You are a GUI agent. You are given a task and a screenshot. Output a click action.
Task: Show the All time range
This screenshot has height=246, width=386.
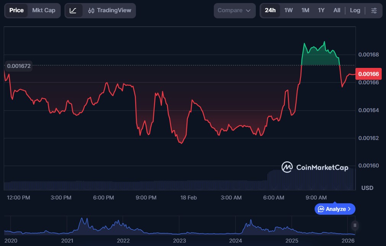(x=336, y=11)
